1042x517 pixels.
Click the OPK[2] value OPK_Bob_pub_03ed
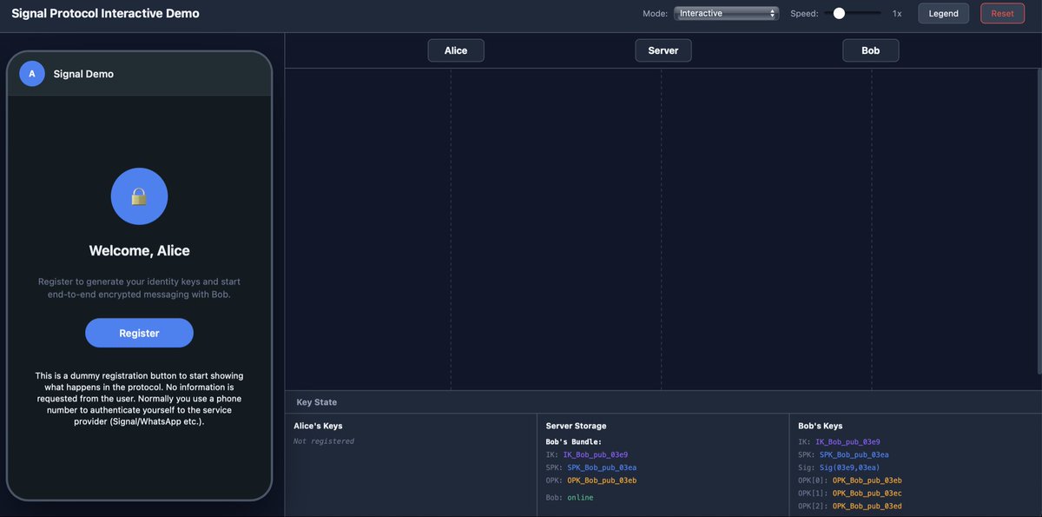click(x=867, y=507)
